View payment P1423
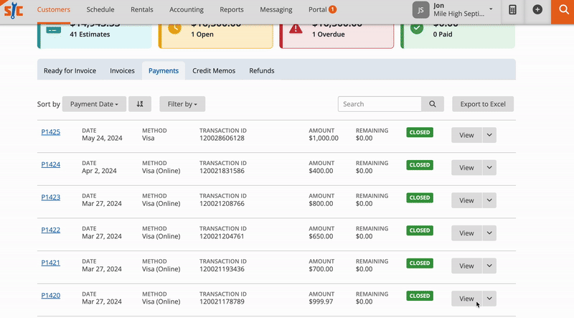 pos(466,200)
